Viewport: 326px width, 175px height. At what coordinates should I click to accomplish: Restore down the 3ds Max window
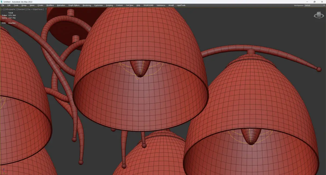point(315,2)
